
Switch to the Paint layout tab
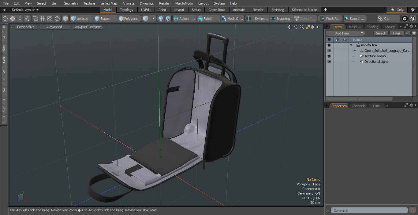click(162, 10)
